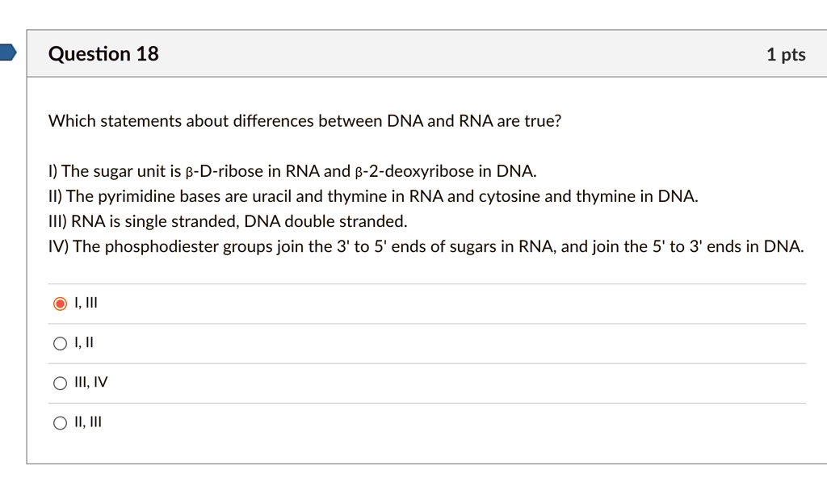Click the "I, II" answer text label
The height and width of the screenshot is (478, 827).
point(84,342)
